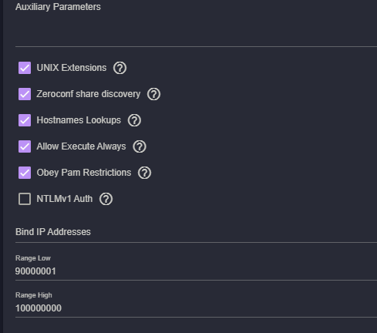The width and height of the screenshot is (377, 333).
Task: Open Hostnames Lookups help icon
Action: point(134,120)
